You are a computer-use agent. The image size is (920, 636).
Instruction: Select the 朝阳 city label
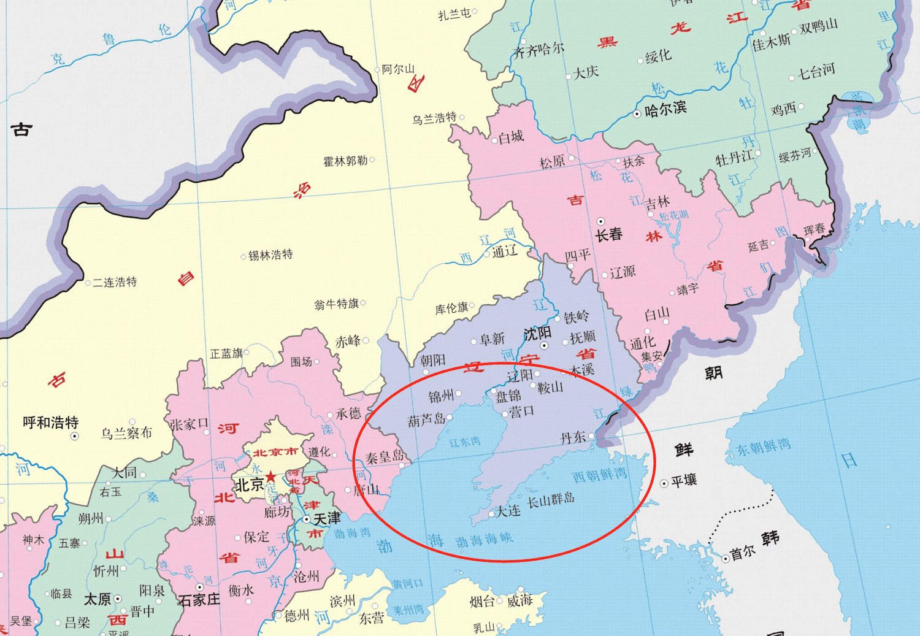click(x=433, y=361)
